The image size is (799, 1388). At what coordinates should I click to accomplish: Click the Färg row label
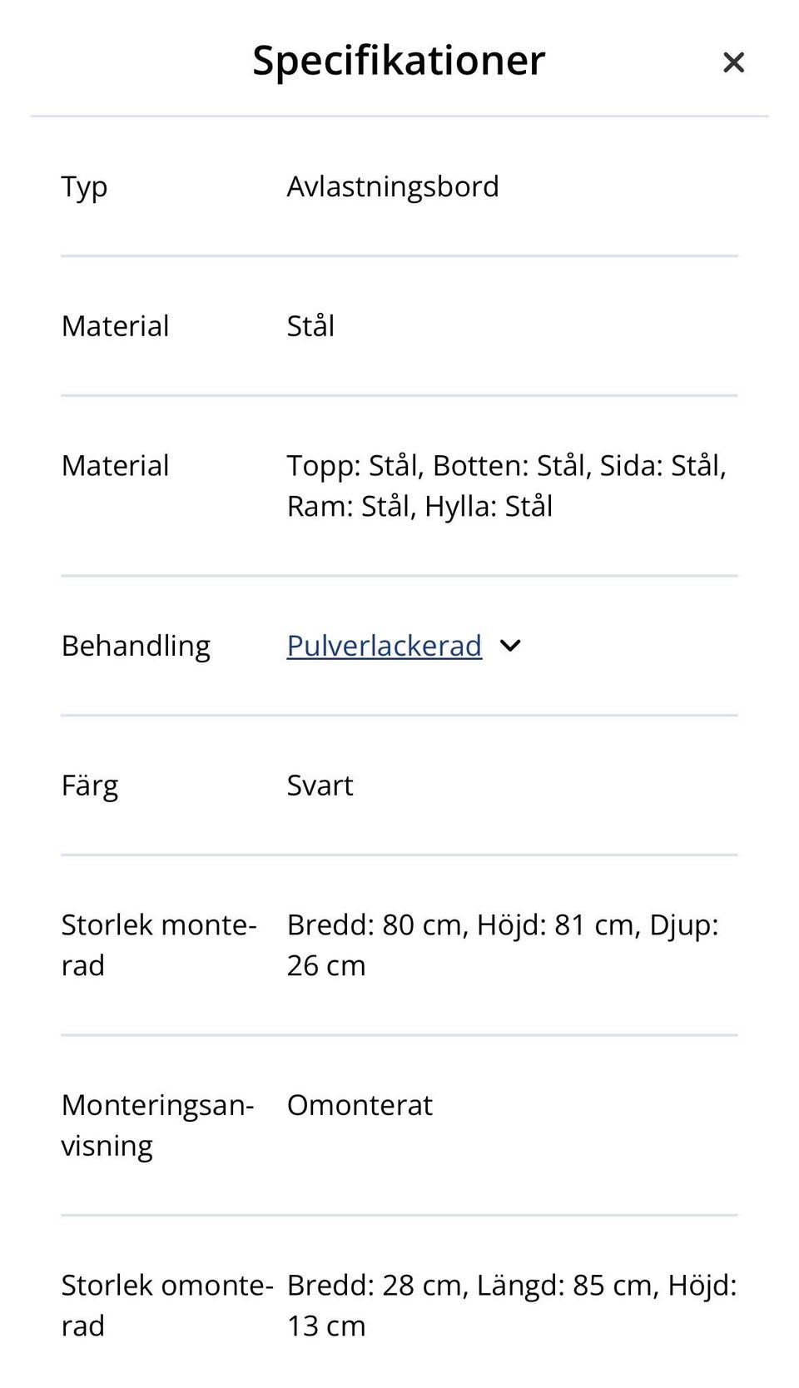point(90,786)
